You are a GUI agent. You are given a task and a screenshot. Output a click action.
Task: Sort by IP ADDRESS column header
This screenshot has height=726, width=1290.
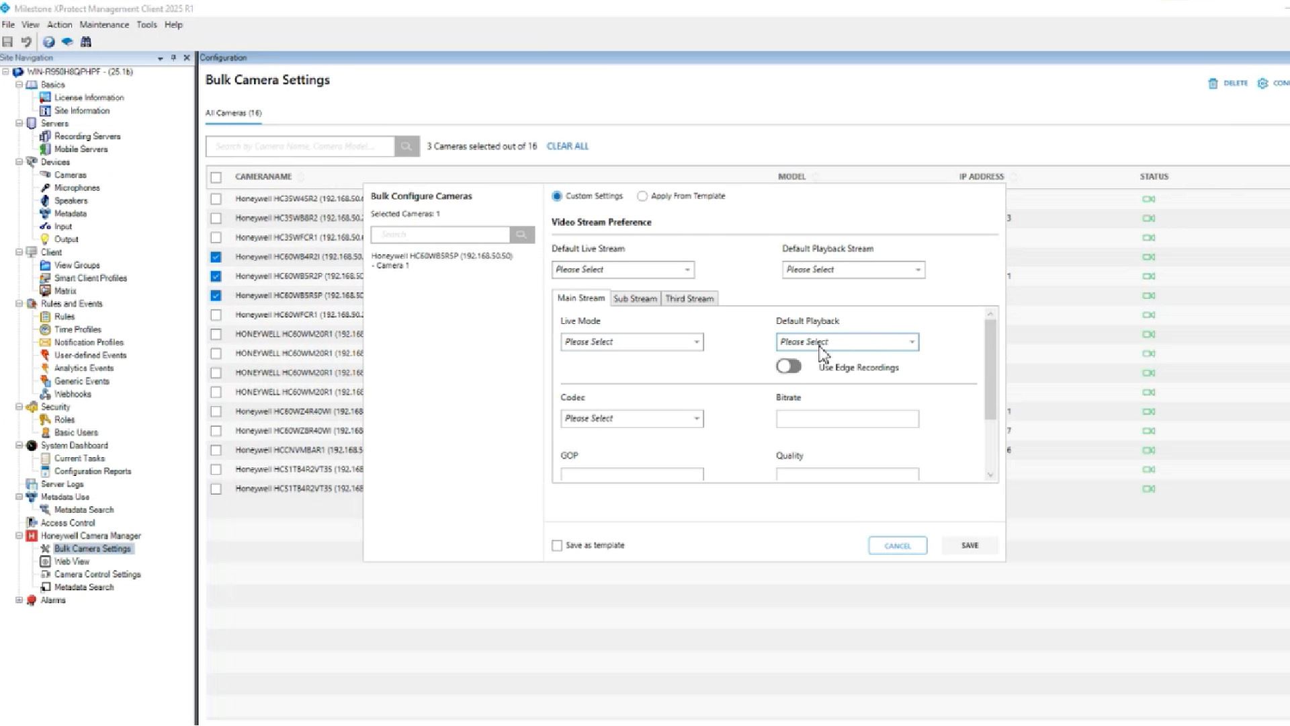tap(981, 177)
